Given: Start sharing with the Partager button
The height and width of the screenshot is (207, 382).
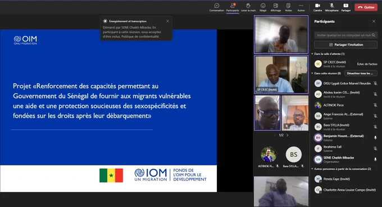Looking at the screenshot, I should tap(346, 7).
